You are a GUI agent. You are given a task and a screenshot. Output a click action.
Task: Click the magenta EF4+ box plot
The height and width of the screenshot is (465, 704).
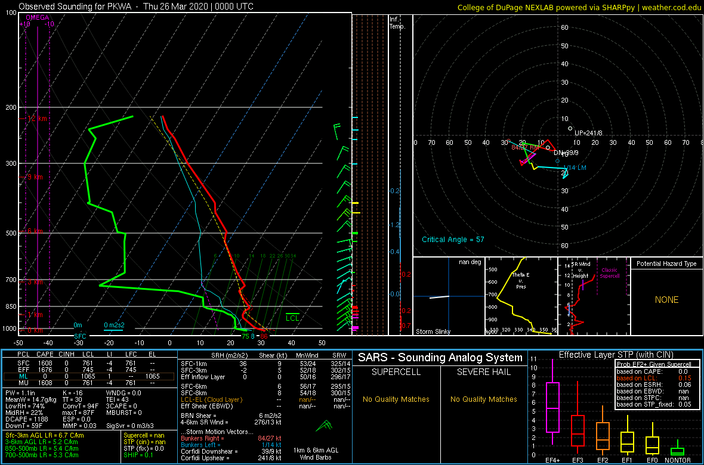pos(552,402)
